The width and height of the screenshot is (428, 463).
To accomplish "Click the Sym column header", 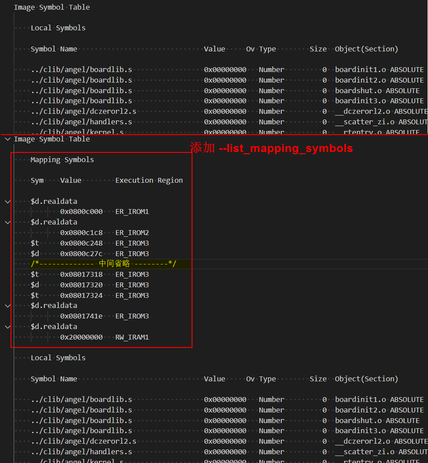I will point(37,181).
